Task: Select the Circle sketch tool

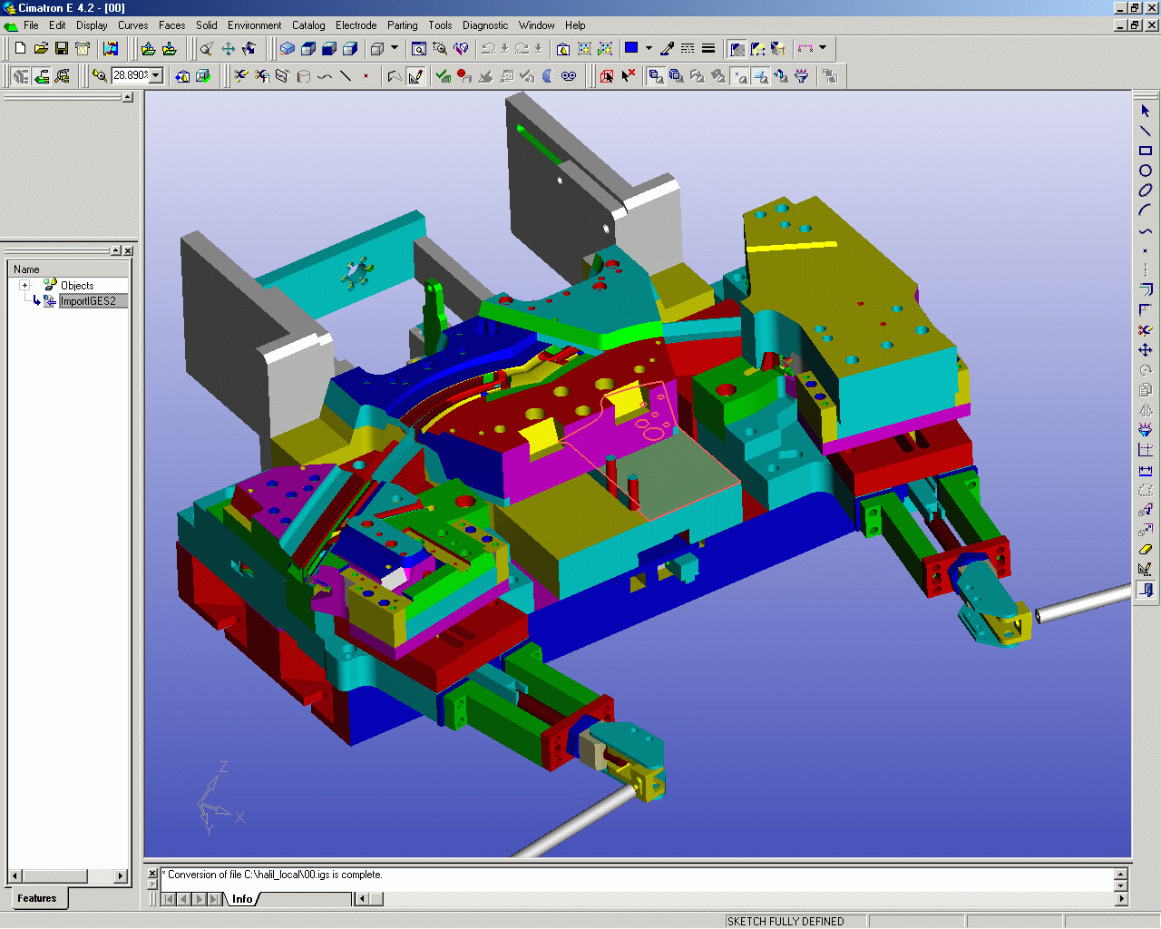Action: coord(1146,171)
